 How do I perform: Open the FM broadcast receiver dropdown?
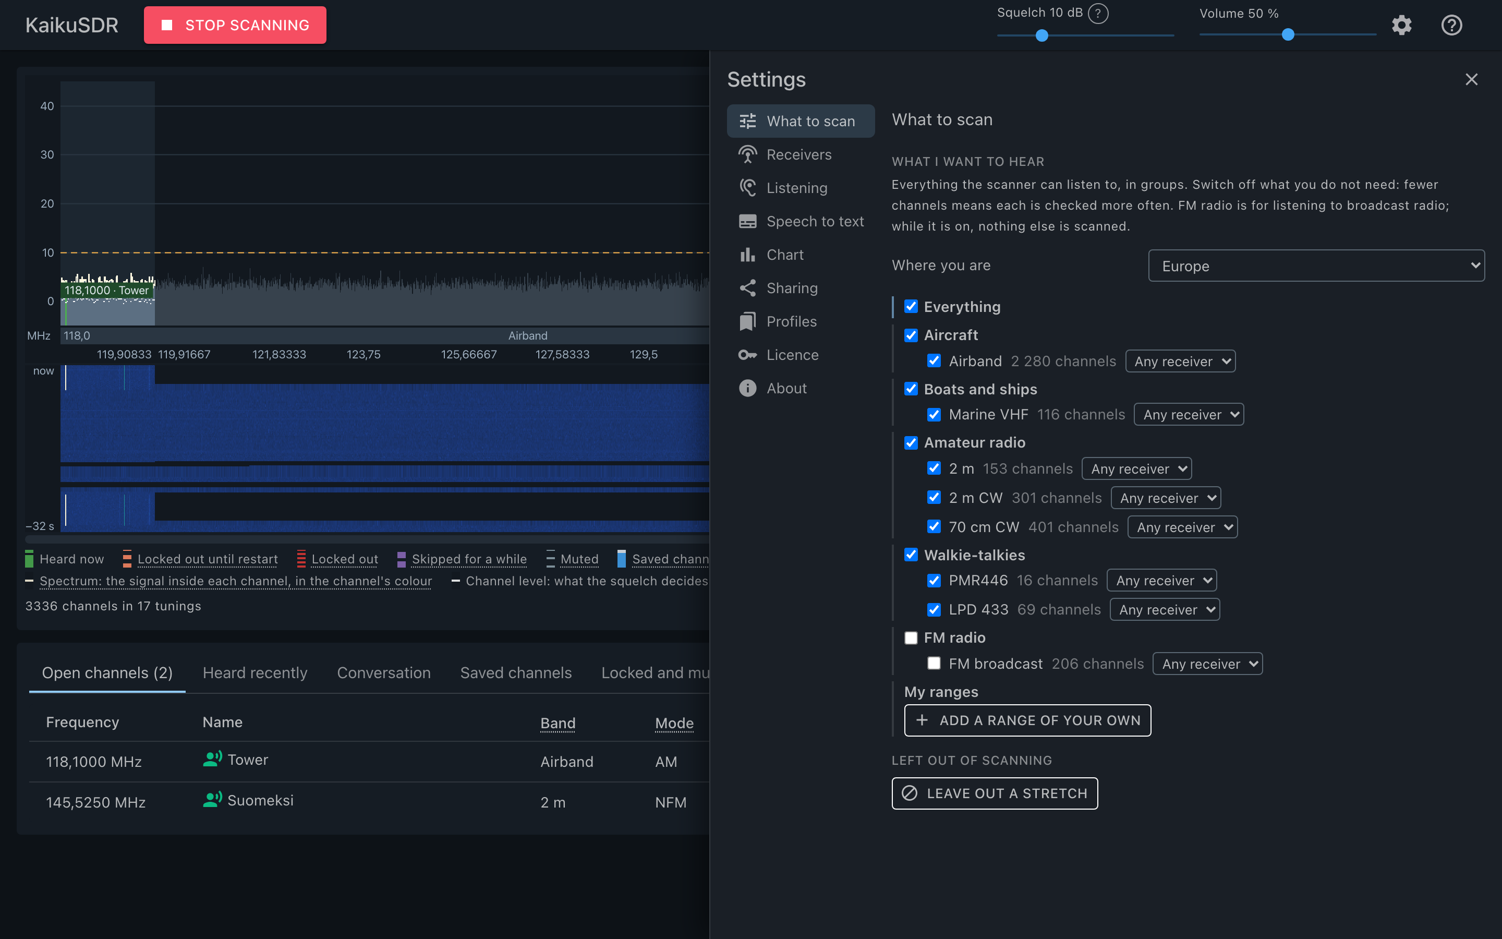click(1207, 664)
